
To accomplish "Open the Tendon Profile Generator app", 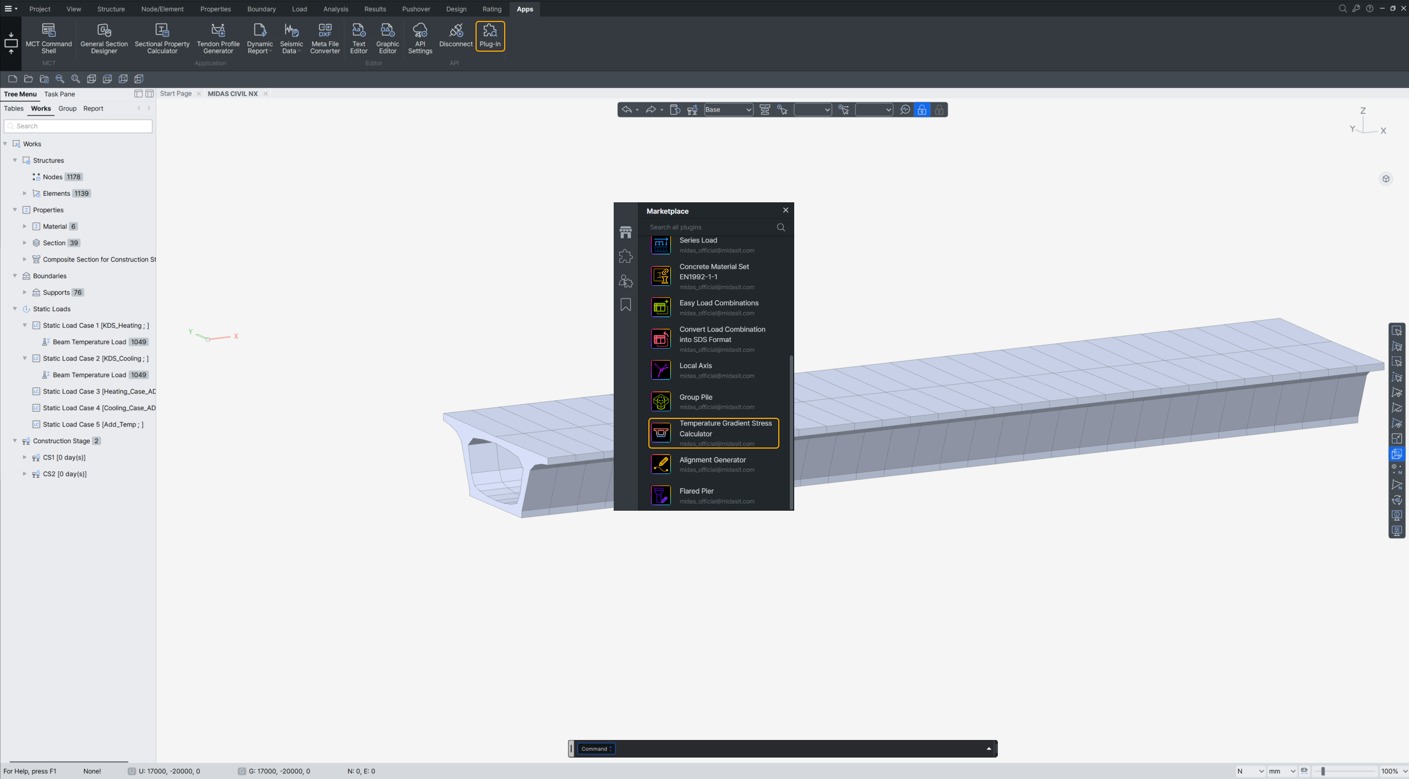I will tap(218, 37).
